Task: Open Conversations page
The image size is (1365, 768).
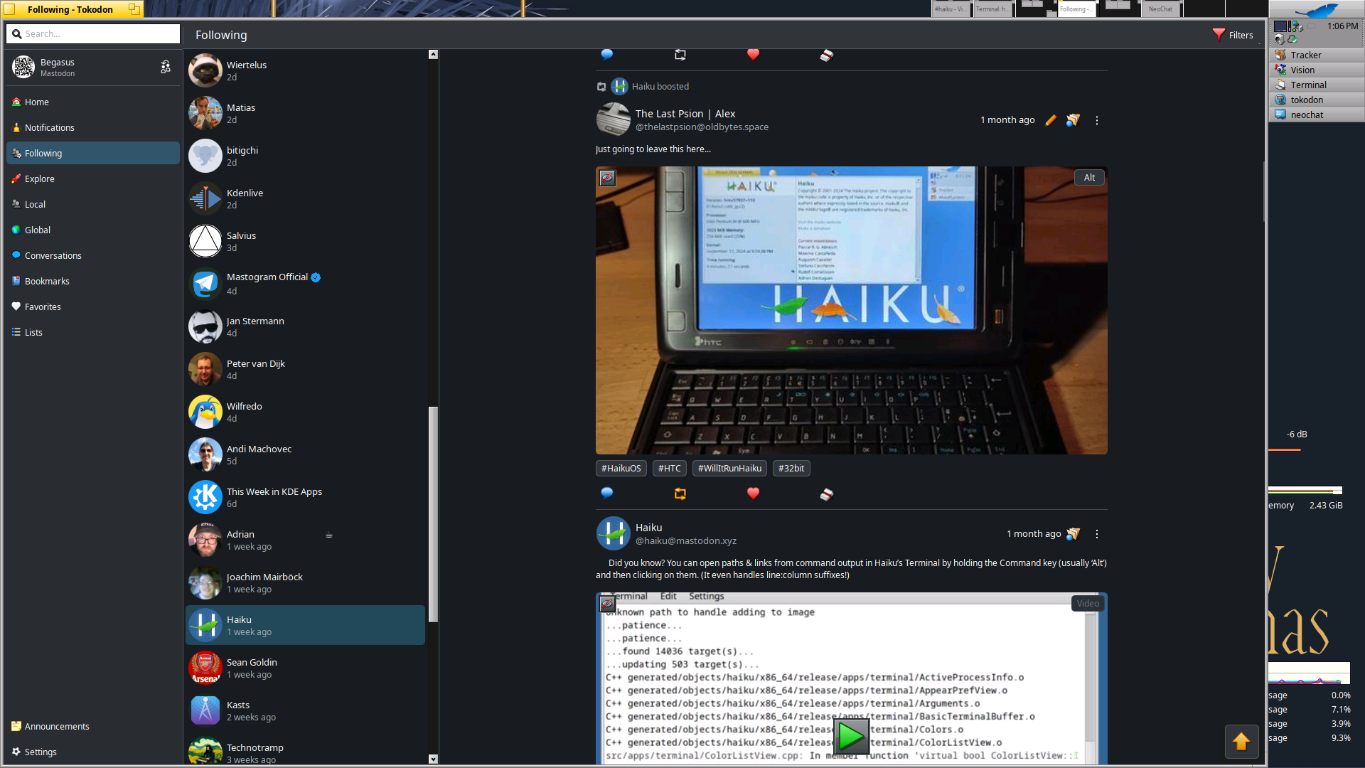Action: coord(93,256)
